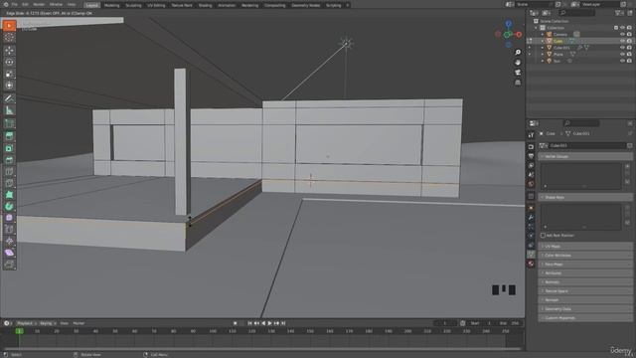
Task: Select the Knife tool
Action: tap(9, 183)
